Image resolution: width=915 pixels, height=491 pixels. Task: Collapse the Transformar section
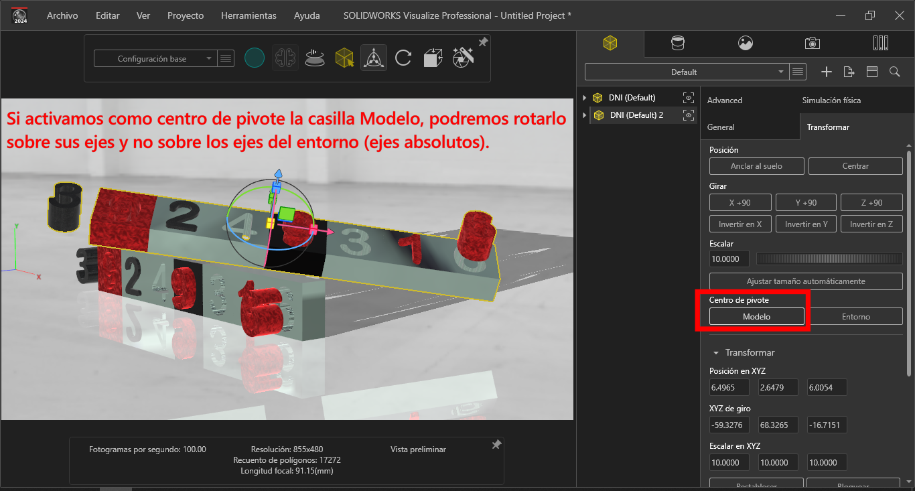tap(716, 352)
